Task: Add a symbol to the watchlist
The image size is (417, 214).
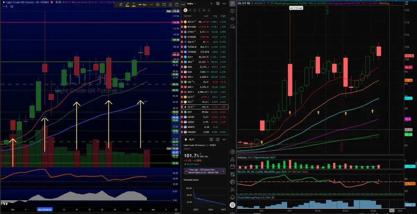Action: [x=211, y=3]
